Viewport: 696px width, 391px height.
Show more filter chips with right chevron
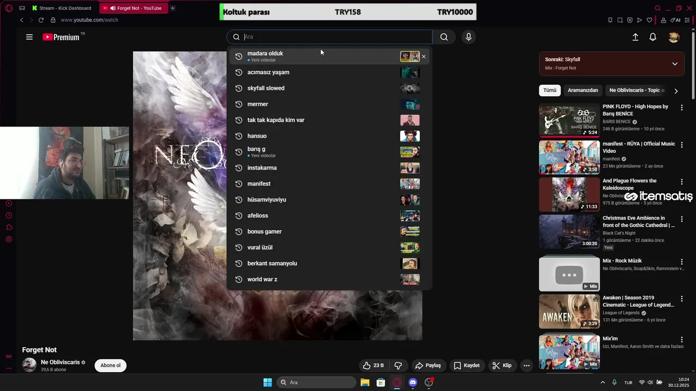(676, 91)
